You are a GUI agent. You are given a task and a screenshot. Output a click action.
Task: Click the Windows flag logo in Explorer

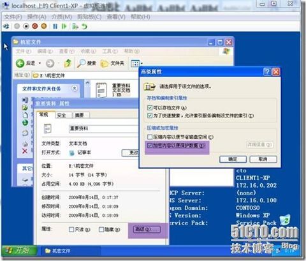tap(226, 51)
